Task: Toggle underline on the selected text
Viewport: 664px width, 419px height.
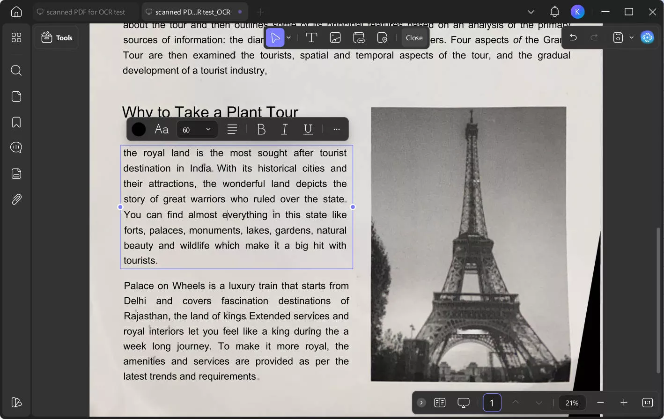Action: click(308, 129)
